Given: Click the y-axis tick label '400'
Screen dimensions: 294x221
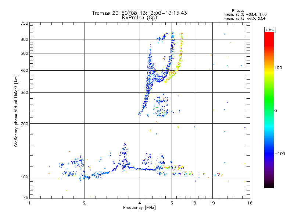Looking at the screenshot, I should point(24,71).
